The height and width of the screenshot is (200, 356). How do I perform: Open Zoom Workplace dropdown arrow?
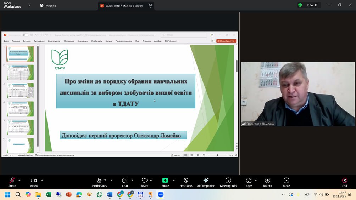tap(29, 5)
